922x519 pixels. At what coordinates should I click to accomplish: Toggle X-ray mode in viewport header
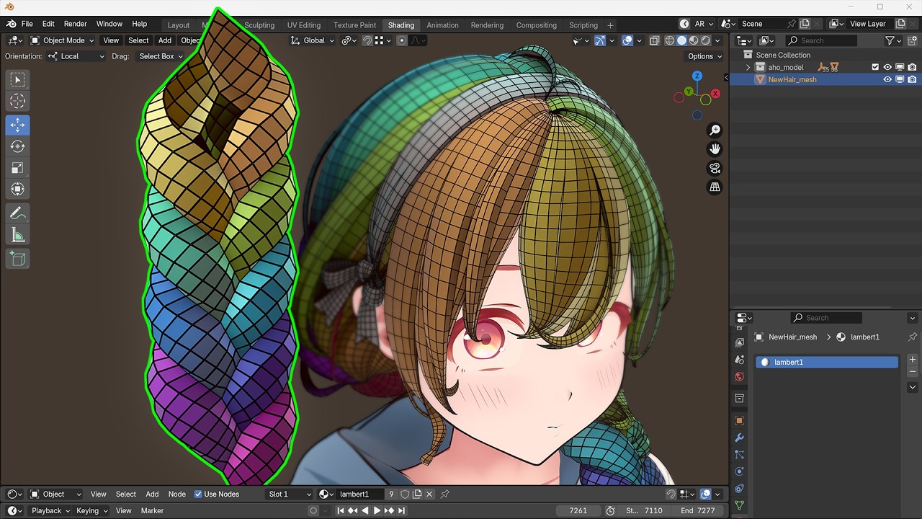pos(653,40)
